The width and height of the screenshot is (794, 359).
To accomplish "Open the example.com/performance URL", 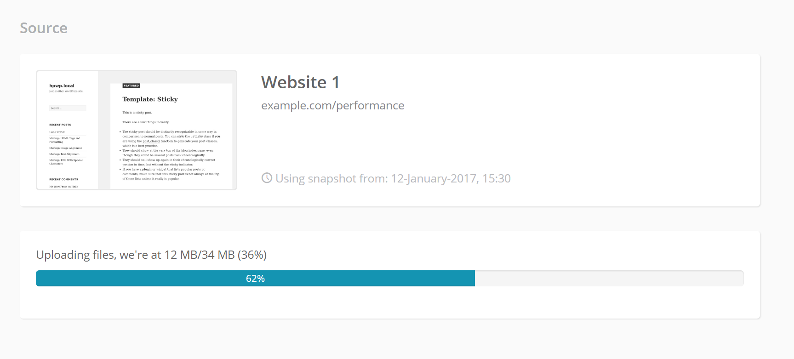I will [332, 106].
